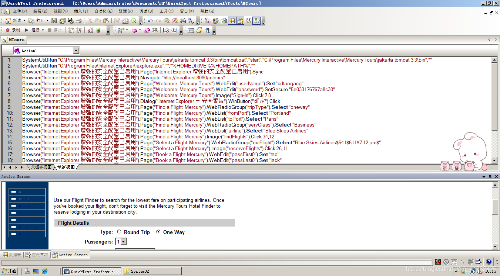
Task: Click the 录制 (Record) button
Action: coord(13,30)
